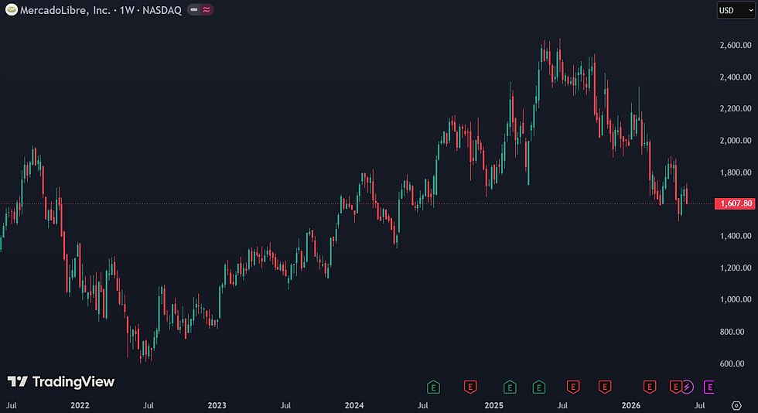Click the 2,400.00 price axis label
The width and height of the screenshot is (758, 413).
[x=736, y=77]
